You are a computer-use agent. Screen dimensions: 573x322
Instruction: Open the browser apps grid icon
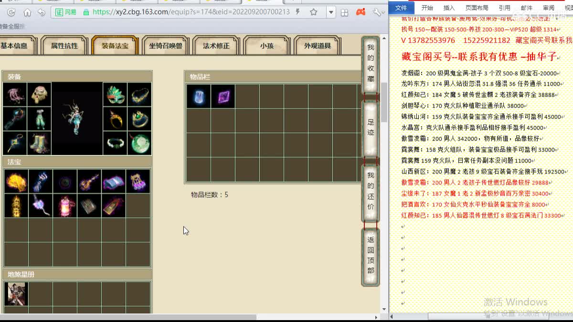[x=344, y=12]
